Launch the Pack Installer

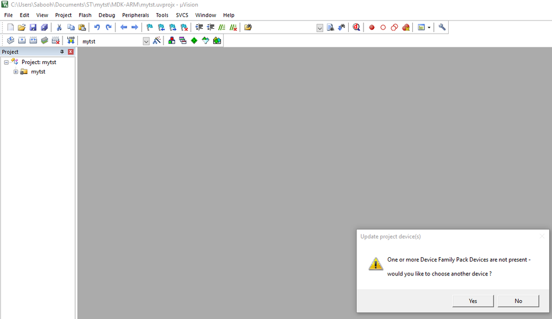(217, 41)
